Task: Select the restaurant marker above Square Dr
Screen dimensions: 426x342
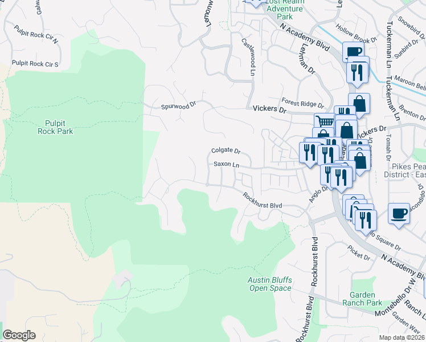Action: pyautogui.click(x=366, y=221)
